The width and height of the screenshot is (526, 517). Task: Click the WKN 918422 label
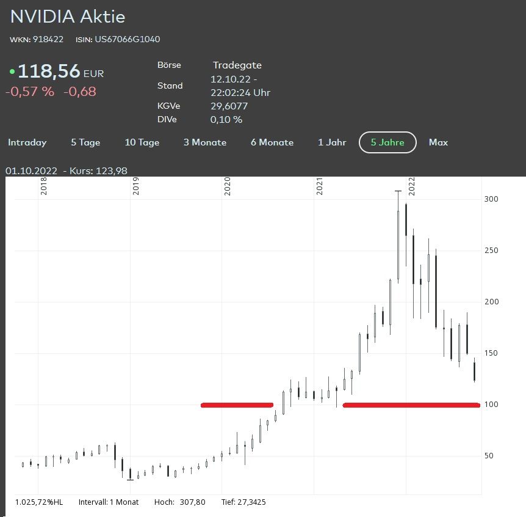(x=32, y=39)
